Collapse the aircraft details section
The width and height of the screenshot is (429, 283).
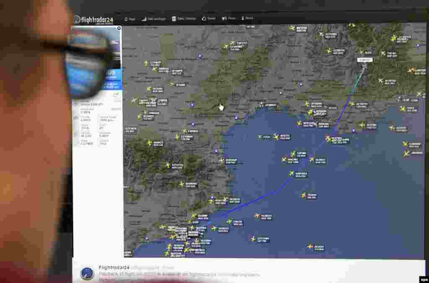tap(75, 105)
